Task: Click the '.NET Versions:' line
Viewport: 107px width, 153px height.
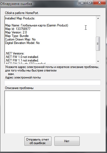Action: pos(15,53)
